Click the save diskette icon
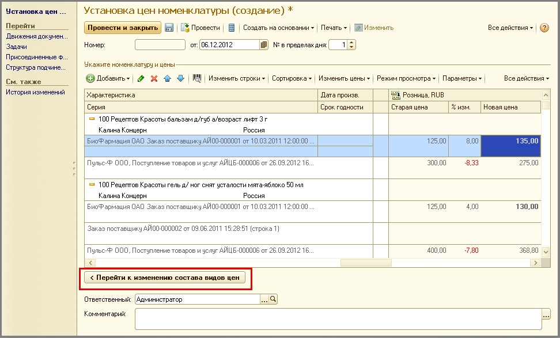The width and height of the screenshot is (560, 338). 169,28
